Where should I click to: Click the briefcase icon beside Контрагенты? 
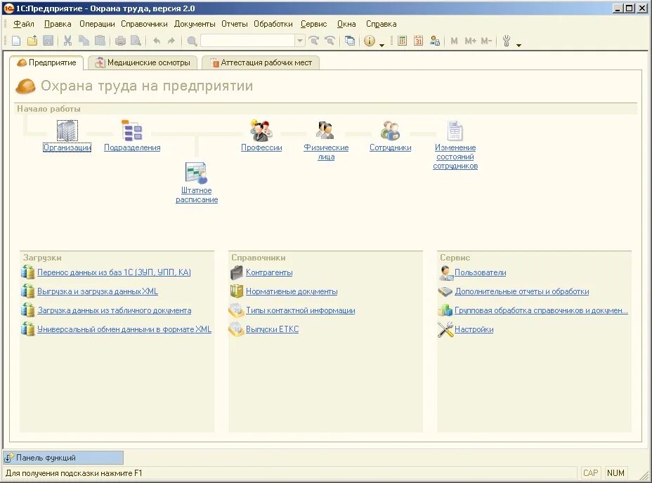coord(237,272)
